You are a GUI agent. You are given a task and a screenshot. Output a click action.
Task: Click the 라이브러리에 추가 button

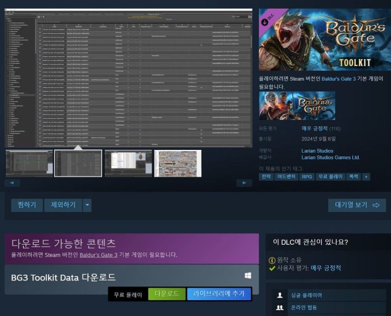coord(219,294)
